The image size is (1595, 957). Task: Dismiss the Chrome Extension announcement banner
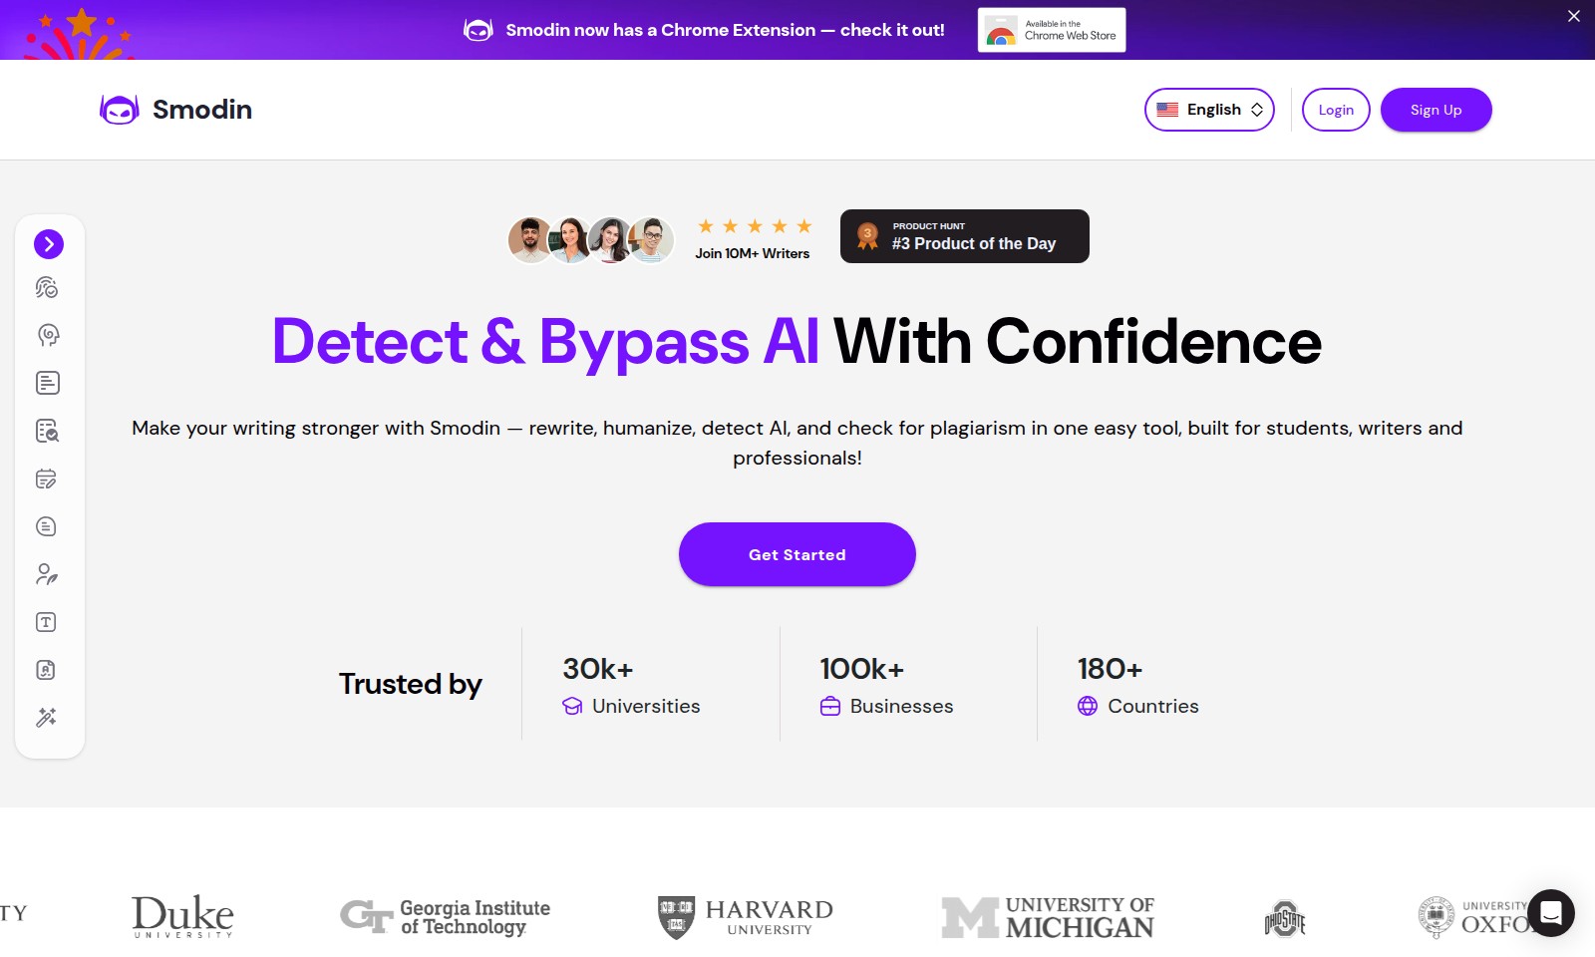(1574, 16)
